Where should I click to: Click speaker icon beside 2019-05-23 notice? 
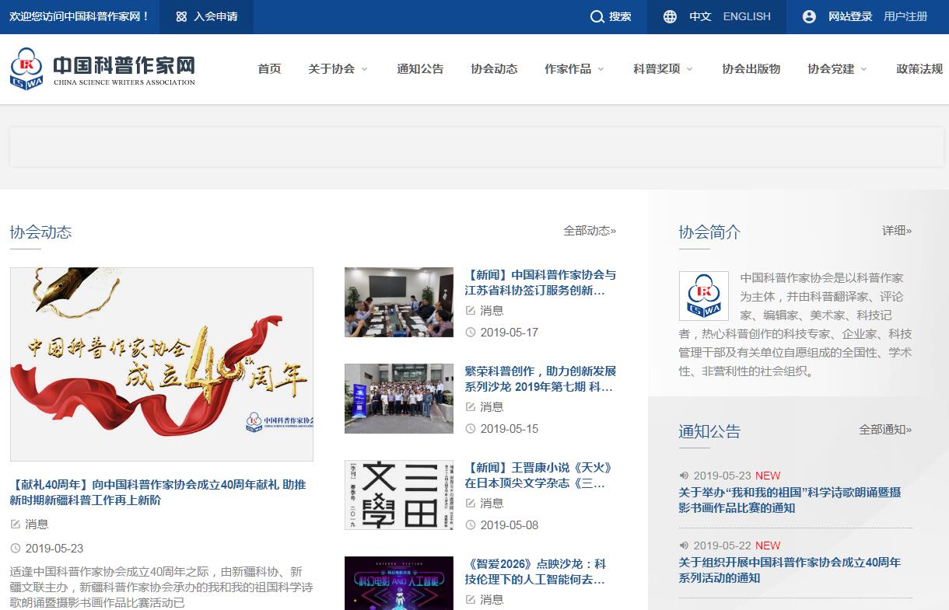coord(684,476)
